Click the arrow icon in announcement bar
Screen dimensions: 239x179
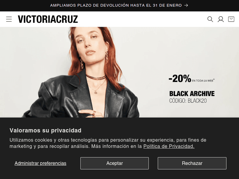point(186,5)
